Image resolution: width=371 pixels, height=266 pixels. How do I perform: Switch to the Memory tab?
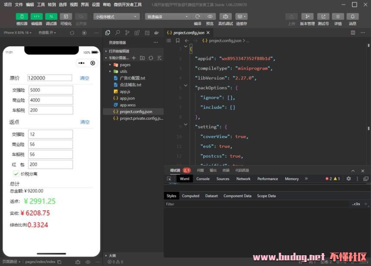click(x=292, y=179)
